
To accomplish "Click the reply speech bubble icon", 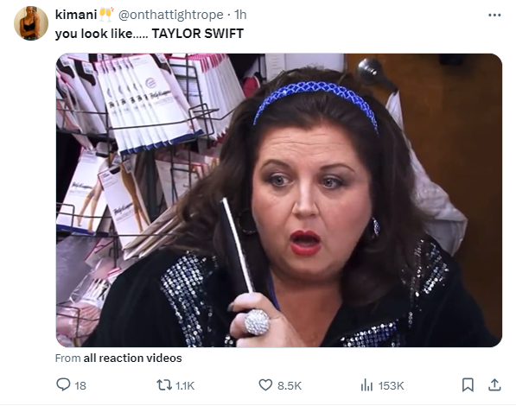I will [63, 384].
